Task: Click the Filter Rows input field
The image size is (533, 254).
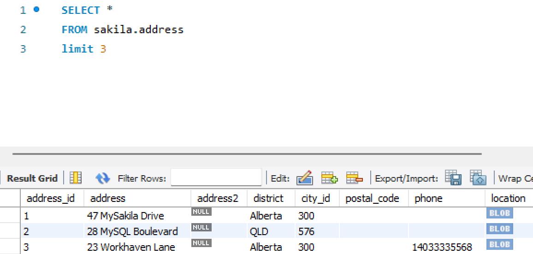Action: click(216, 177)
